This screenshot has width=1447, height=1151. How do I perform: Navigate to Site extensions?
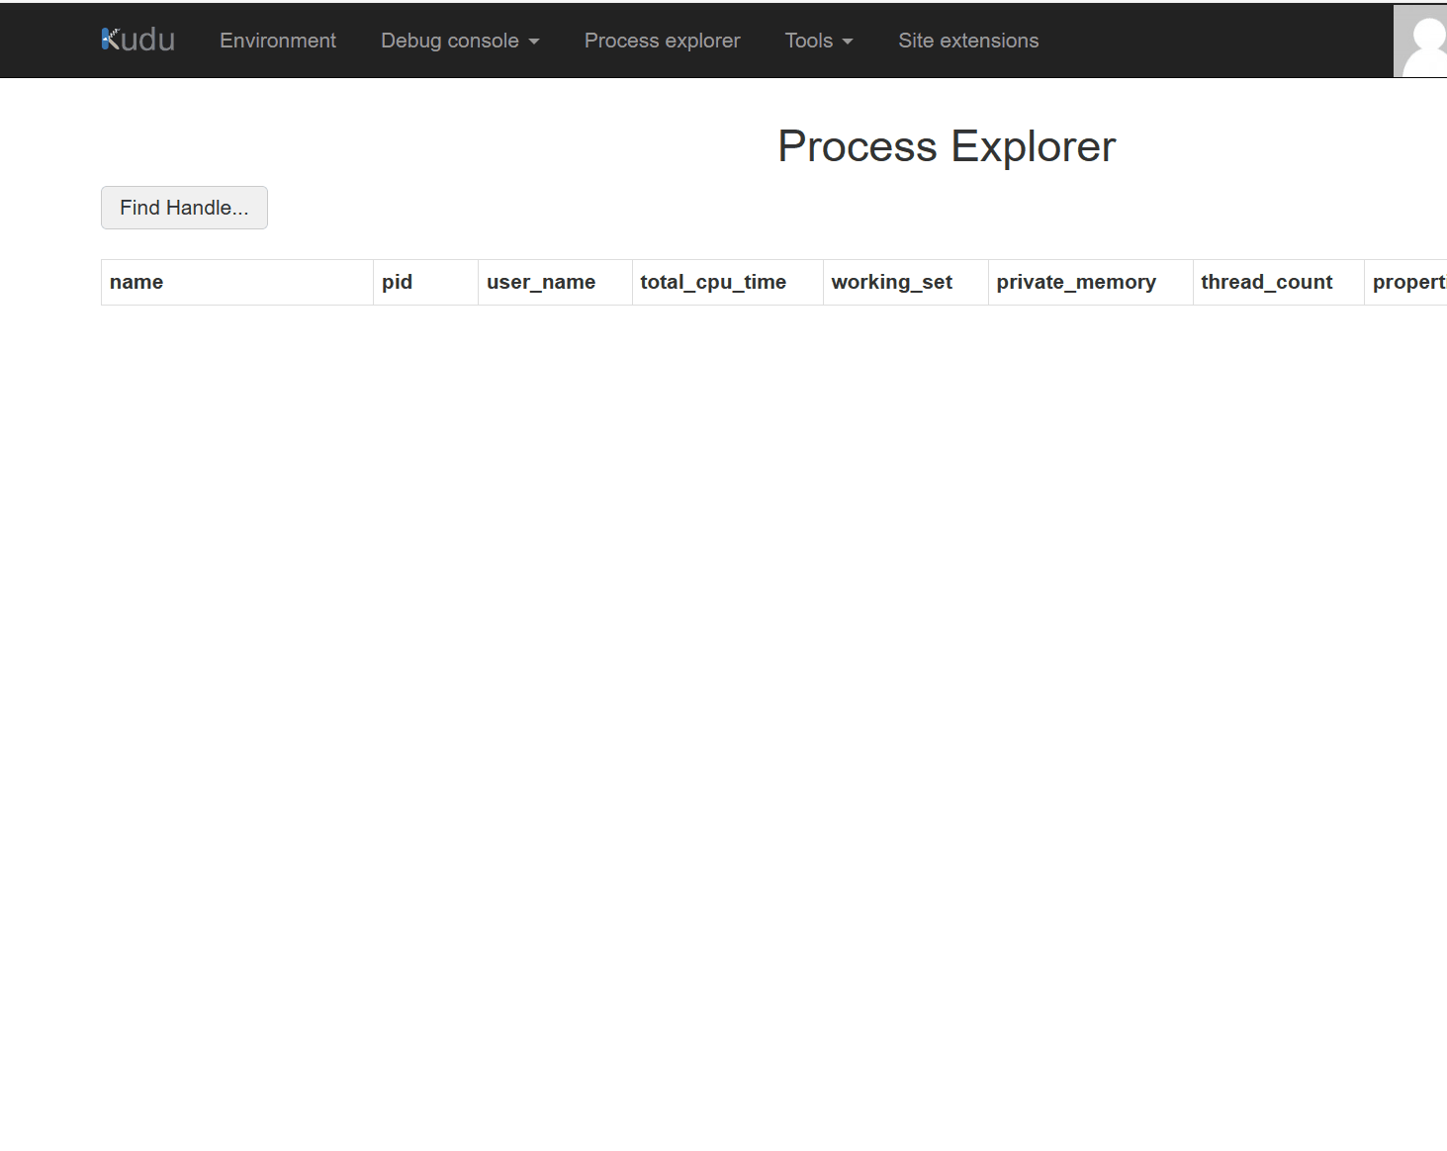coord(968,41)
